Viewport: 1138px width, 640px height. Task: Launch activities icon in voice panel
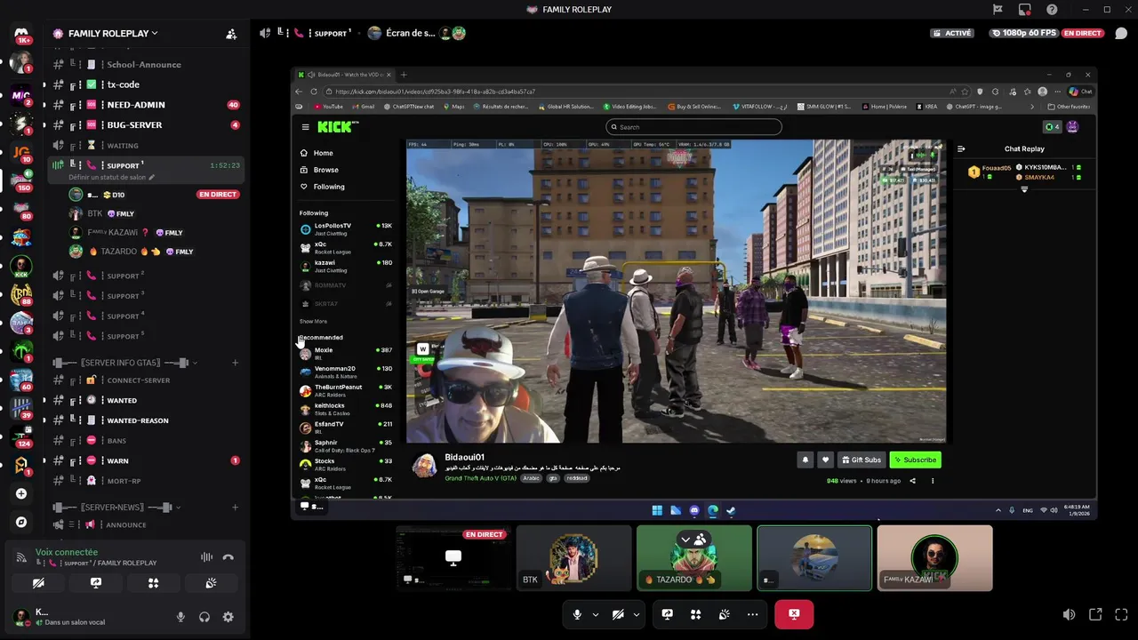pos(153,583)
